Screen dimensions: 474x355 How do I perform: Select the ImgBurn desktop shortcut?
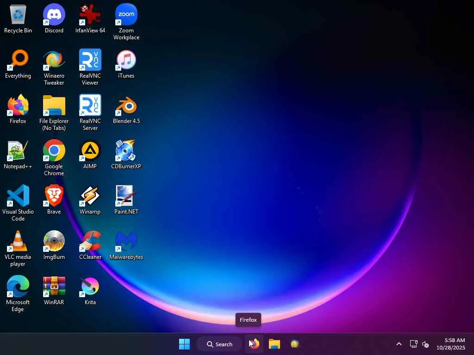click(54, 245)
